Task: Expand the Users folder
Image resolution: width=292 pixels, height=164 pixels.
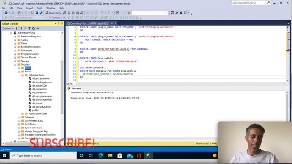Action: click(x=19, y=68)
